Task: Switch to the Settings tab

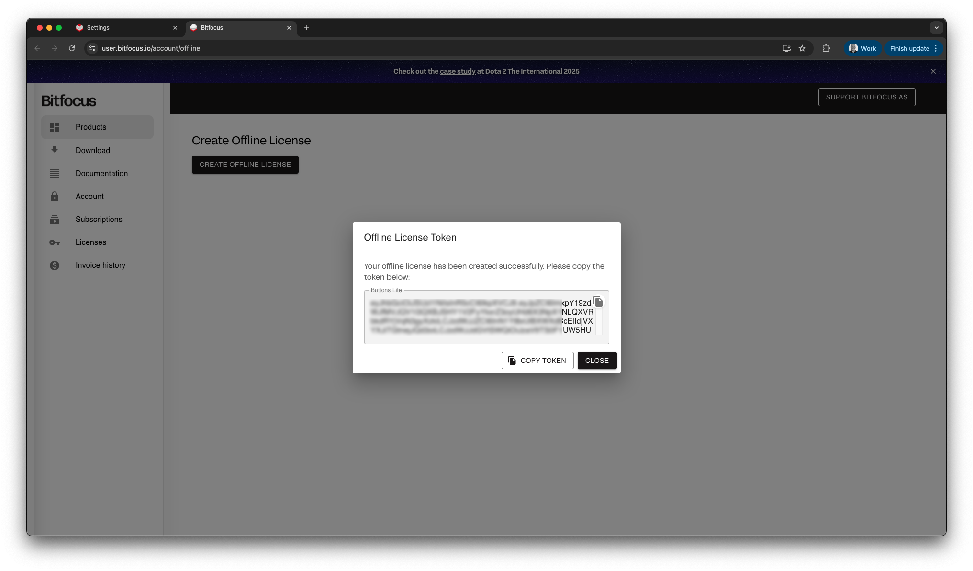Action: pyautogui.click(x=126, y=28)
